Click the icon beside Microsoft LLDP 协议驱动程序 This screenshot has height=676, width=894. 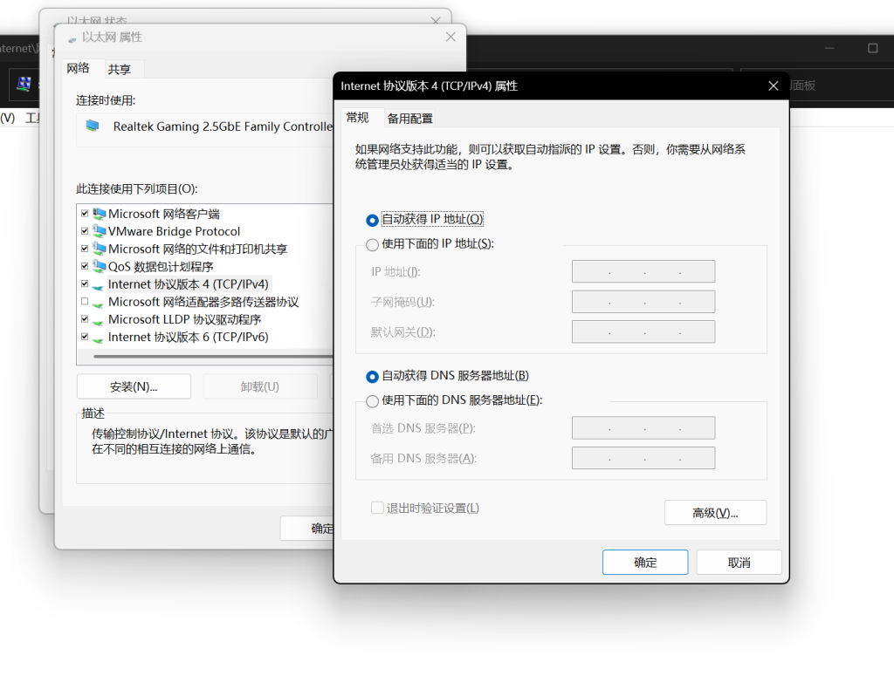tap(99, 319)
